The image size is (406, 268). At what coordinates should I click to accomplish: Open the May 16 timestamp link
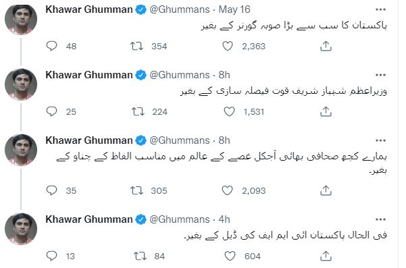[x=234, y=9]
